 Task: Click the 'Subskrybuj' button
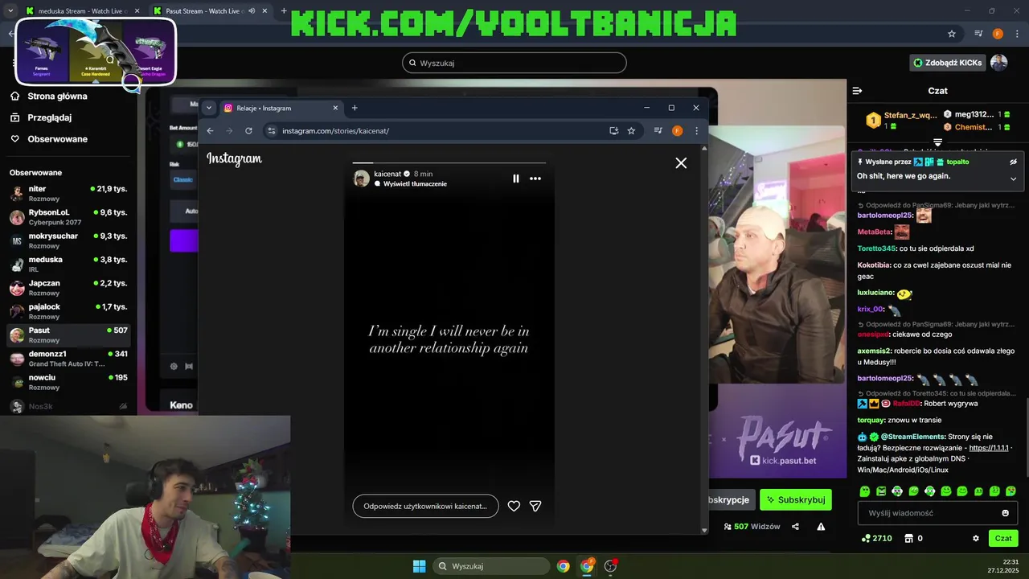click(796, 499)
